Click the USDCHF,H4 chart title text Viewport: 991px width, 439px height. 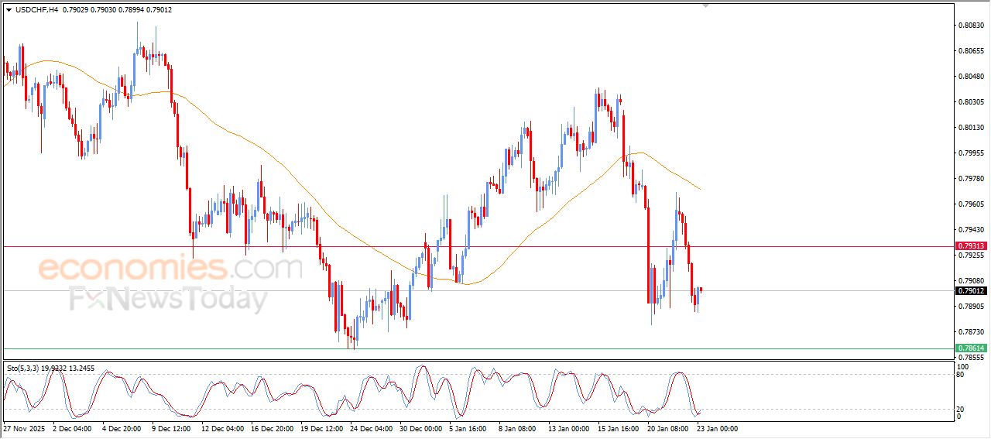[37, 10]
